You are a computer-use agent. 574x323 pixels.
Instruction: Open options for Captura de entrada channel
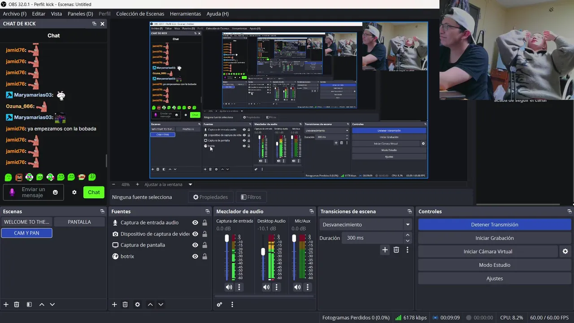239,287
